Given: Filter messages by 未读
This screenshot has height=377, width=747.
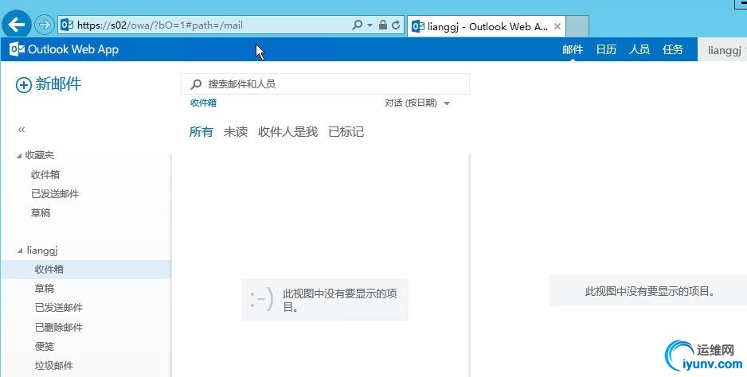Looking at the screenshot, I should click(236, 132).
